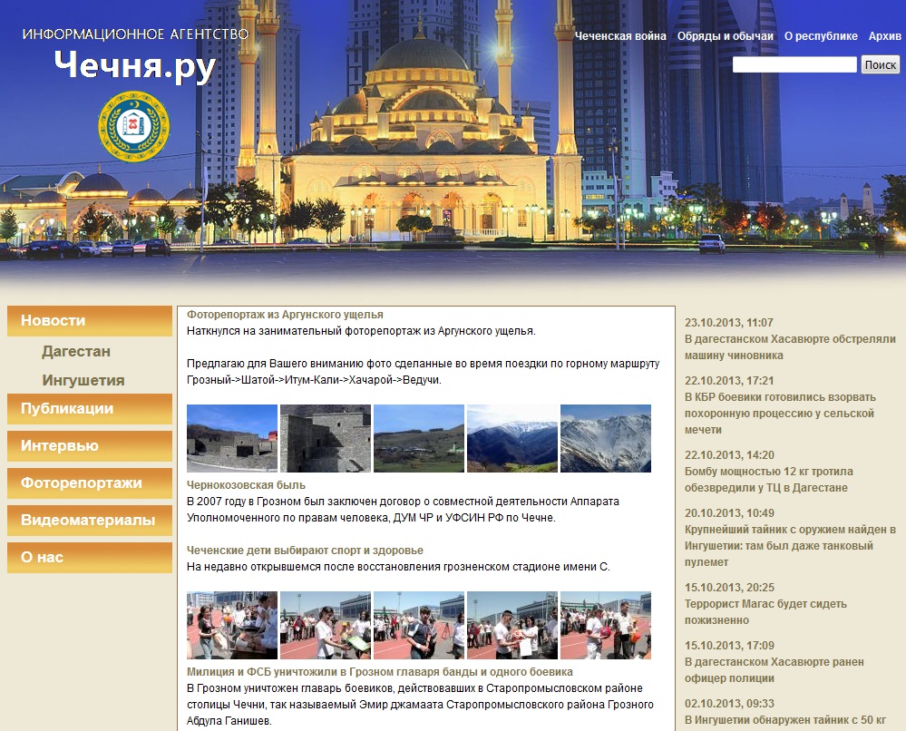View the green hillside village thumbnail
The image size is (906, 731).
419,438
